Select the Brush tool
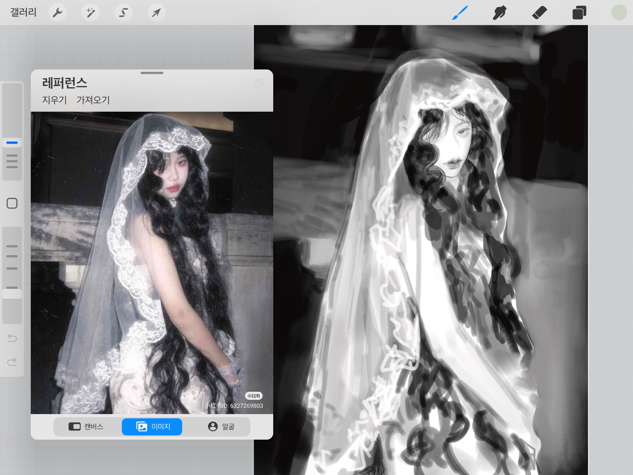Viewport: 633px width, 475px height. point(460,13)
